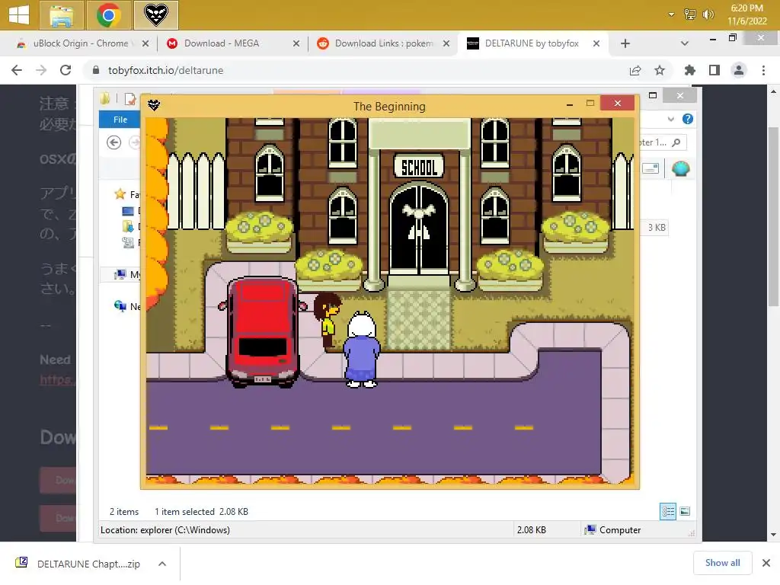Viewport: 780px width, 585px height.
Task: Show all downloads
Action: click(x=722, y=563)
